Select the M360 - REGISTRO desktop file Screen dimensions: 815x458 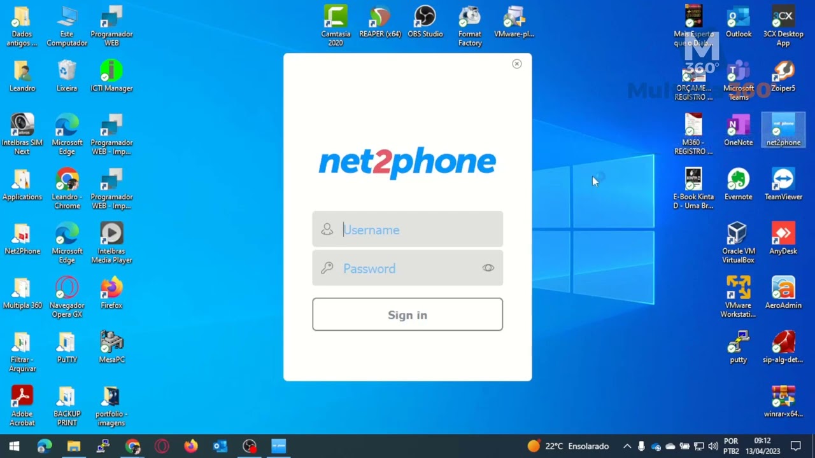click(693, 134)
